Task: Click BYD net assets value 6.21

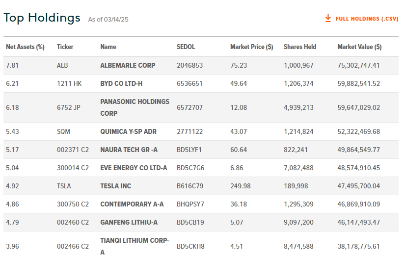Action: tap(12, 83)
